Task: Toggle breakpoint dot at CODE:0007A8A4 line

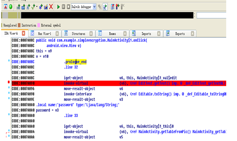Action: (9, 131)
